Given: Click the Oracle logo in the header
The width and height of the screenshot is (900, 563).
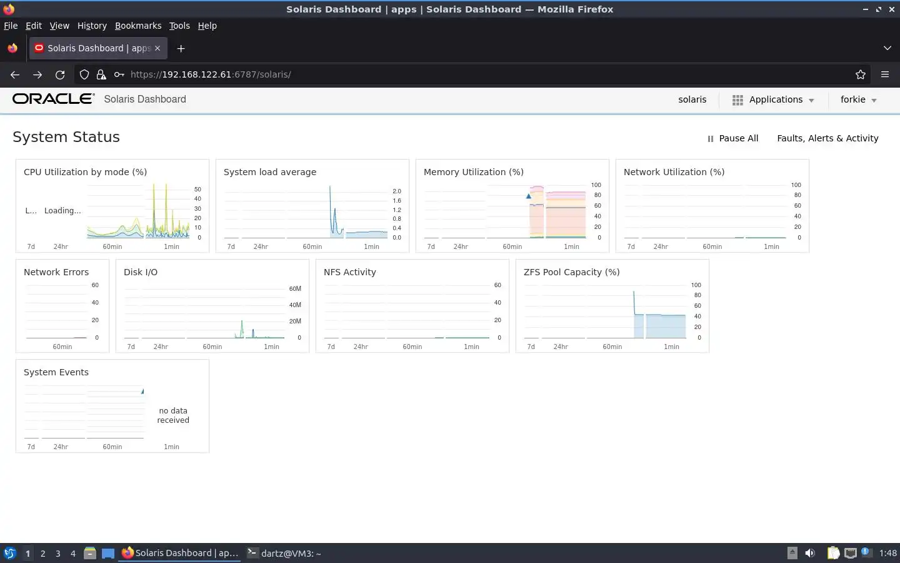Looking at the screenshot, I should (x=54, y=99).
